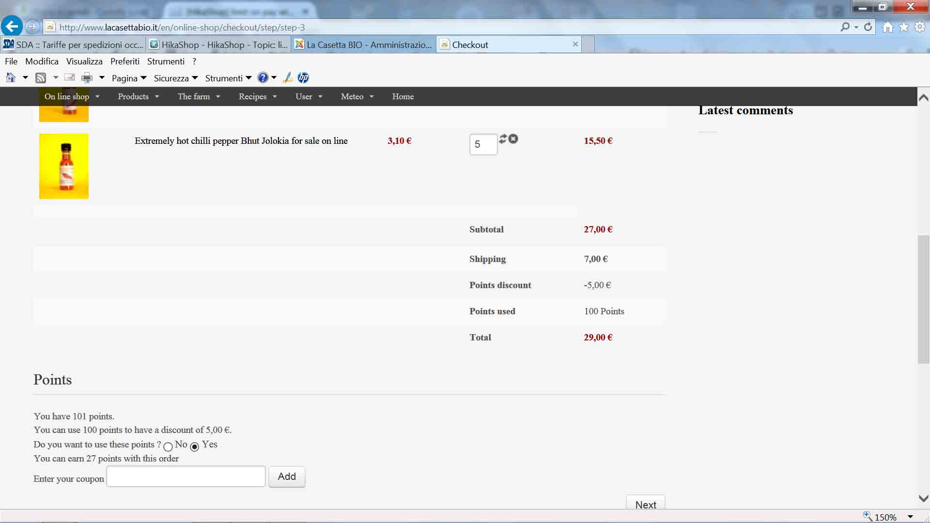
Task: Open the Pagina dropdown in command bar
Action: (129, 78)
